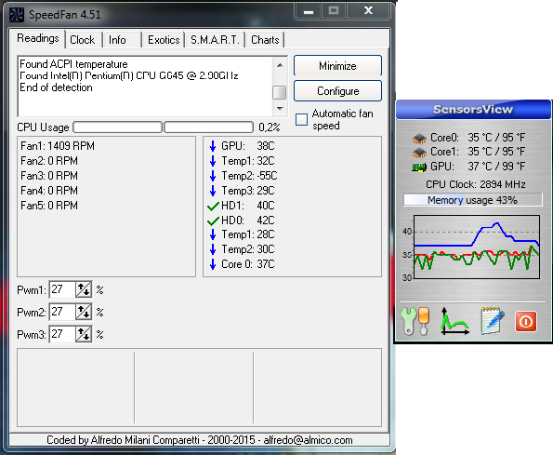Image resolution: width=553 pixels, height=455 pixels.
Task: Select the Fan1: 1409 RPM reading
Action: [58, 146]
